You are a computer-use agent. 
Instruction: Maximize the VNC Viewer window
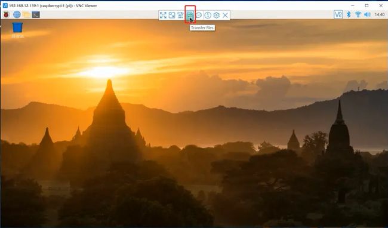(367, 5)
